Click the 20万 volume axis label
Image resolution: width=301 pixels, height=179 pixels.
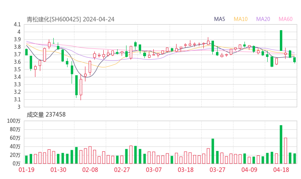[x=15, y=155]
